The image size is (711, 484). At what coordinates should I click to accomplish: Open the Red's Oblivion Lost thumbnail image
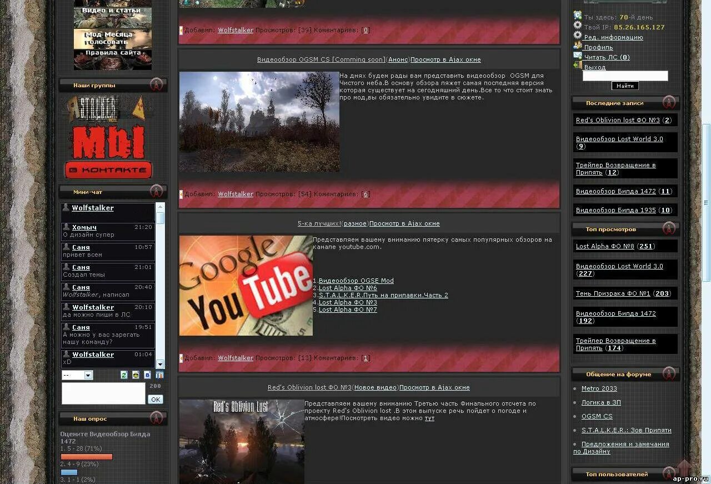pyautogui.click(x=242, y=442)
